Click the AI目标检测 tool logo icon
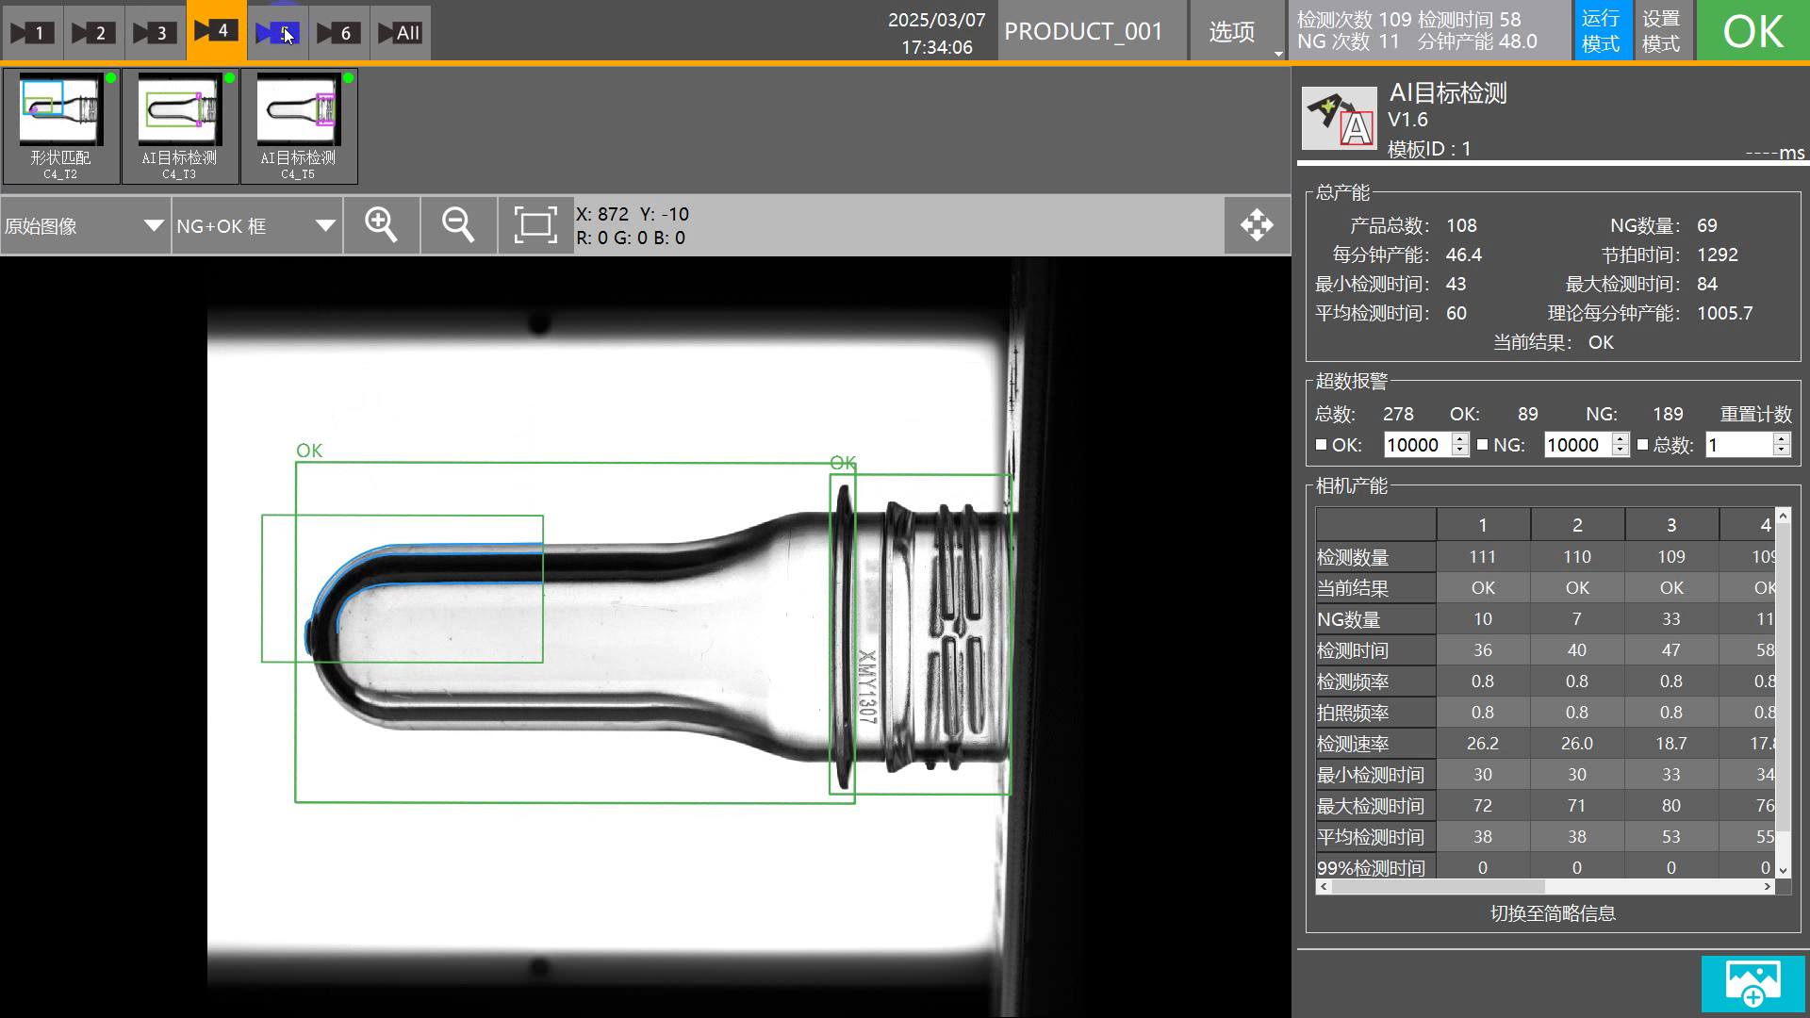The width and height of the screenshot is (1810, 1018). click(1339, 119)
